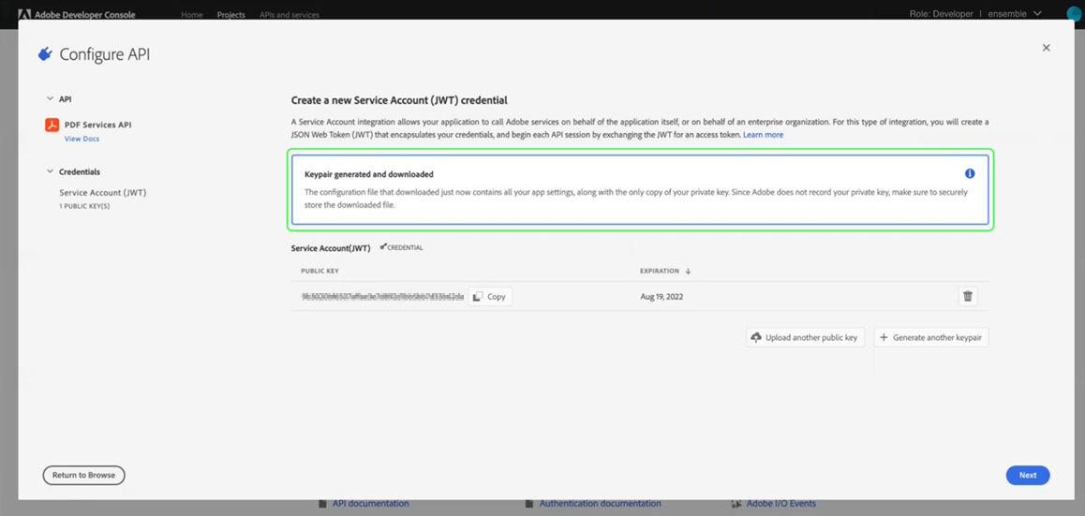Open API documentation link in background
The image size is (1085, 516).
click(x=370, y=504)
